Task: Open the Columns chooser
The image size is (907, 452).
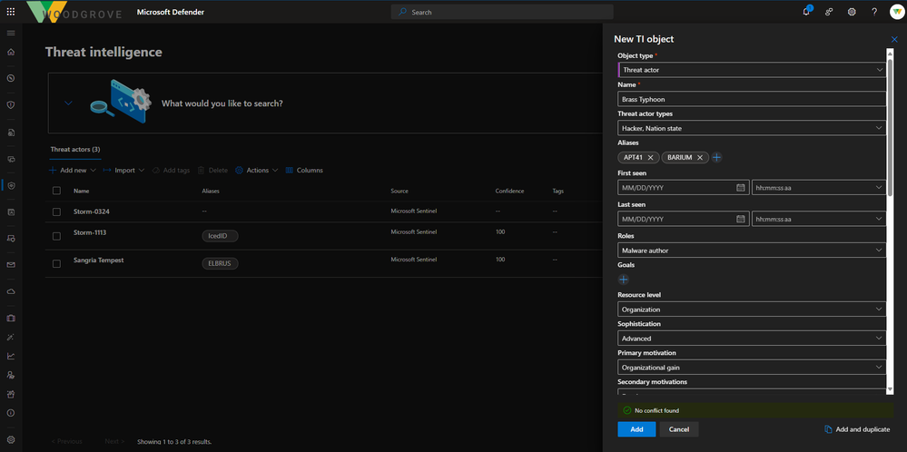Action: (x=304, y=170)
